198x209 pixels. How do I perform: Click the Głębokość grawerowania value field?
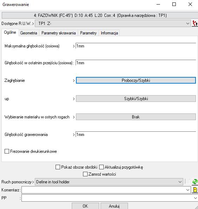[136, 135]
